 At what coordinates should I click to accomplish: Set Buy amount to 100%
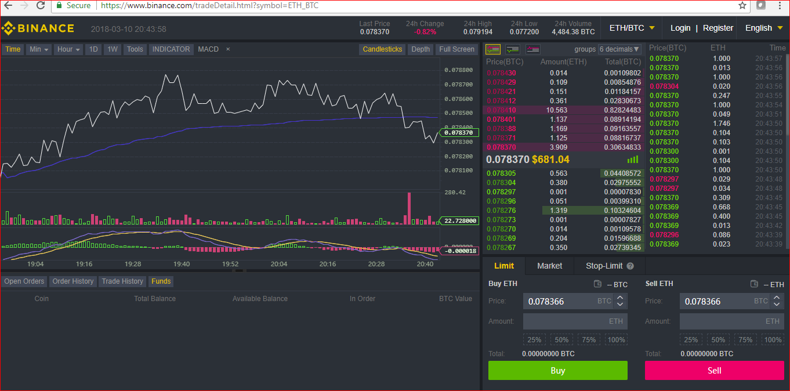click(x=617, y=340)
